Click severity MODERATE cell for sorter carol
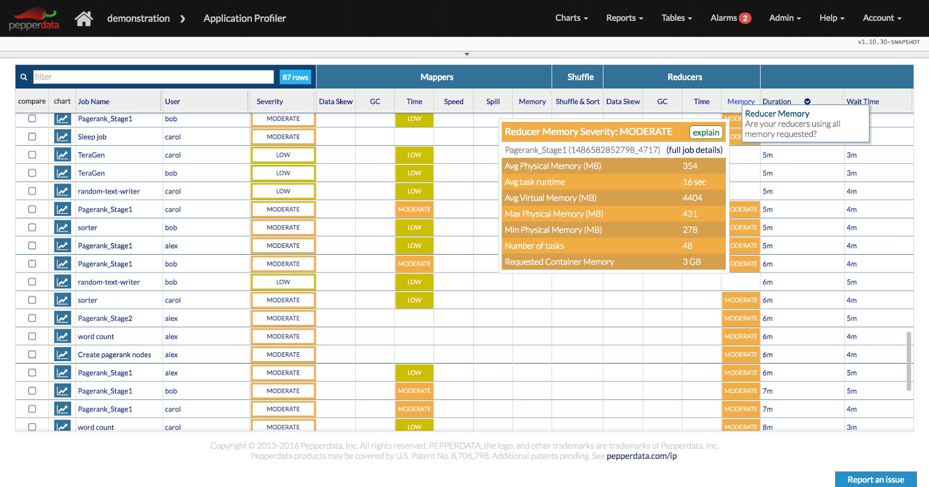 point(283,300)
